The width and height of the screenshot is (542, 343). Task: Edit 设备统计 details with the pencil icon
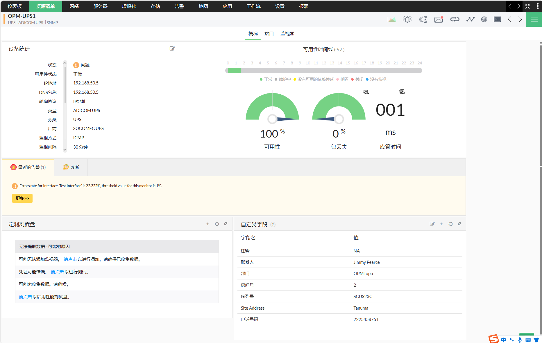tap(172, 49)
